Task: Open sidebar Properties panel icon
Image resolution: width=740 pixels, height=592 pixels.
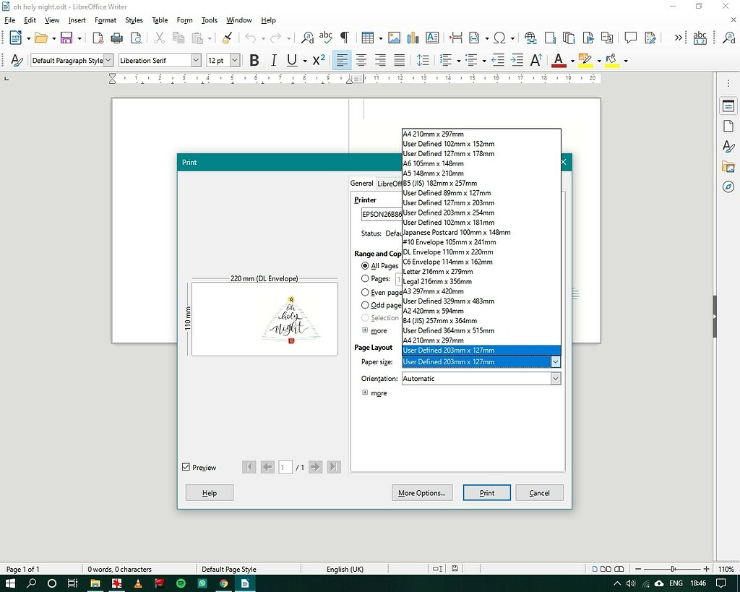Action: (728, 106)
